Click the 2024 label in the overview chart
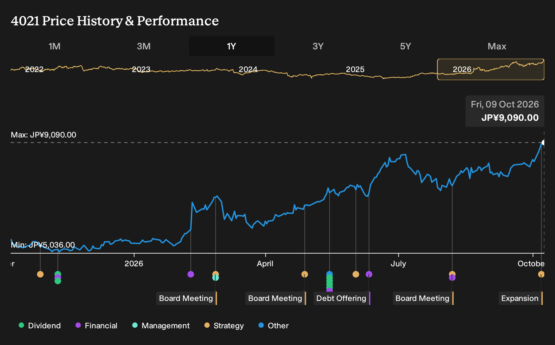 coord(248,69)
